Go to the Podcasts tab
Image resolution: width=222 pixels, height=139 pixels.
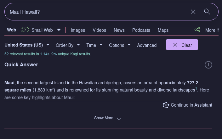click(x=141, y=30)
